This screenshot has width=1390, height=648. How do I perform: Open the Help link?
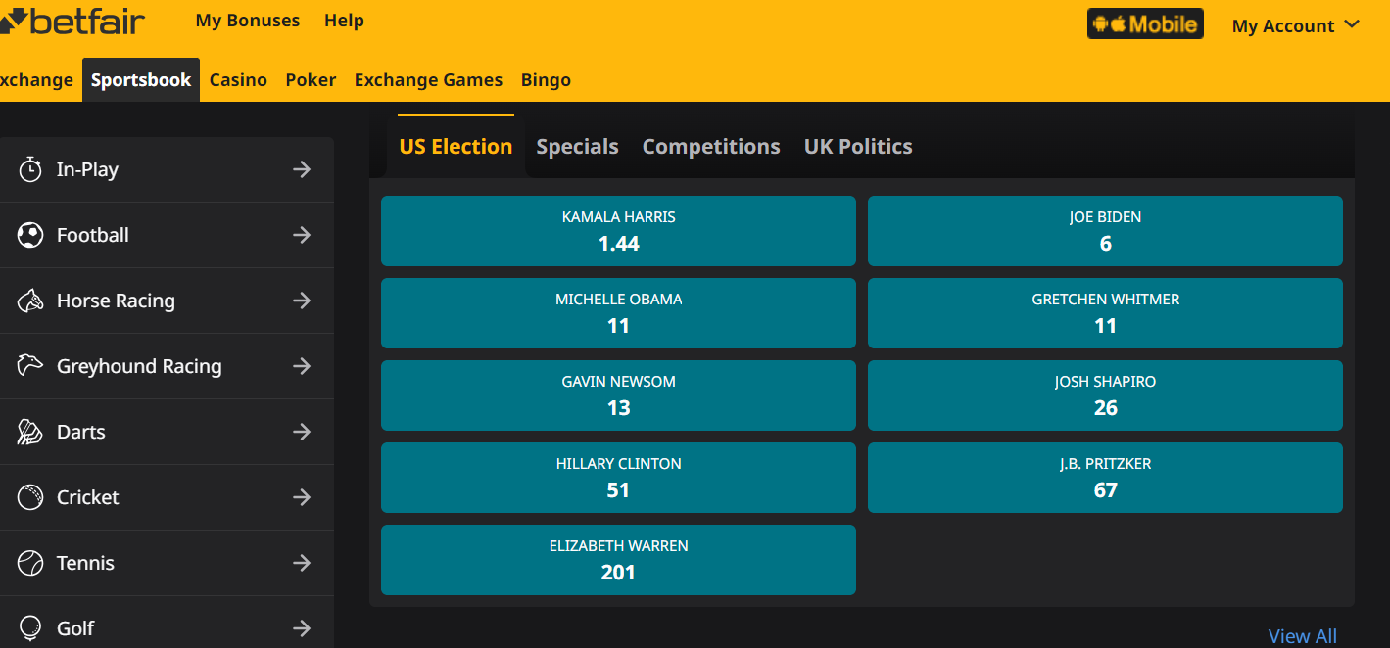(x=344, y=21)
